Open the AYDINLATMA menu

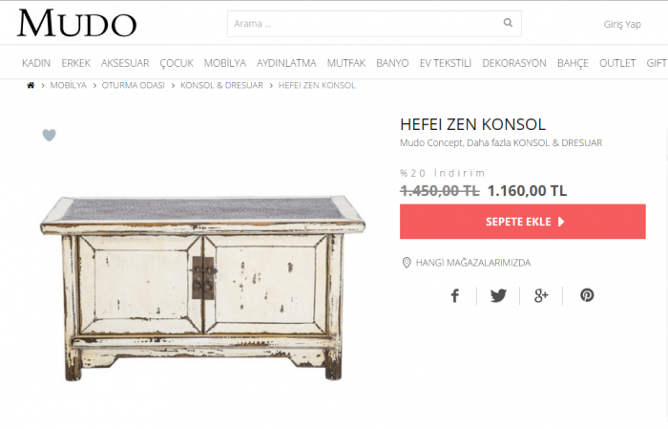[x=286, y=63]
